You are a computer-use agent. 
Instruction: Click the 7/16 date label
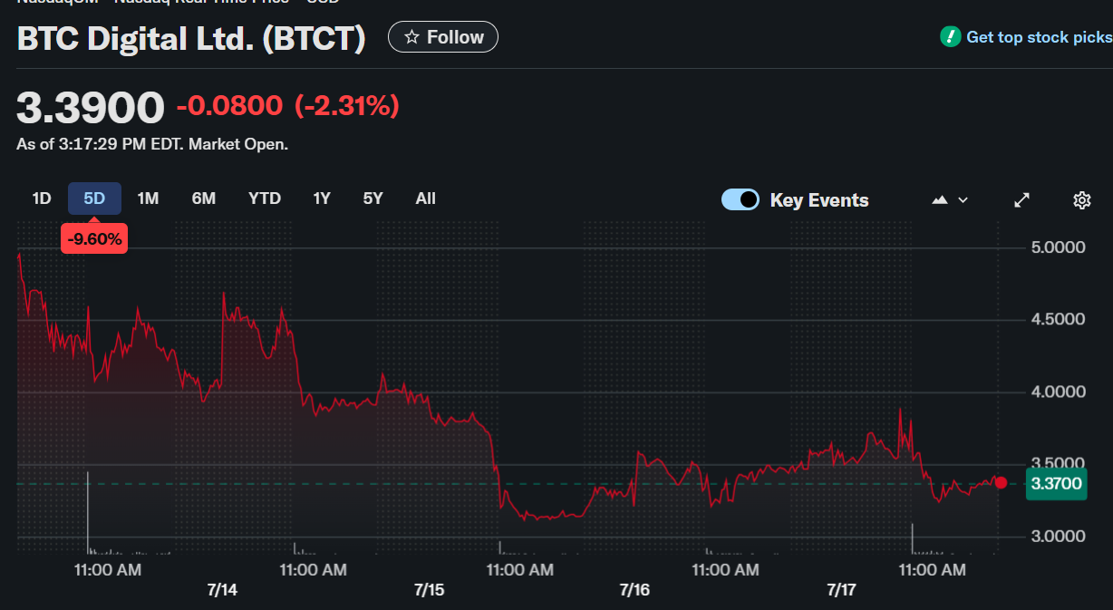coord(634,590)
